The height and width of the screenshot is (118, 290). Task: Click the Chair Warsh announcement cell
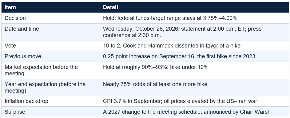coord(194,112)
